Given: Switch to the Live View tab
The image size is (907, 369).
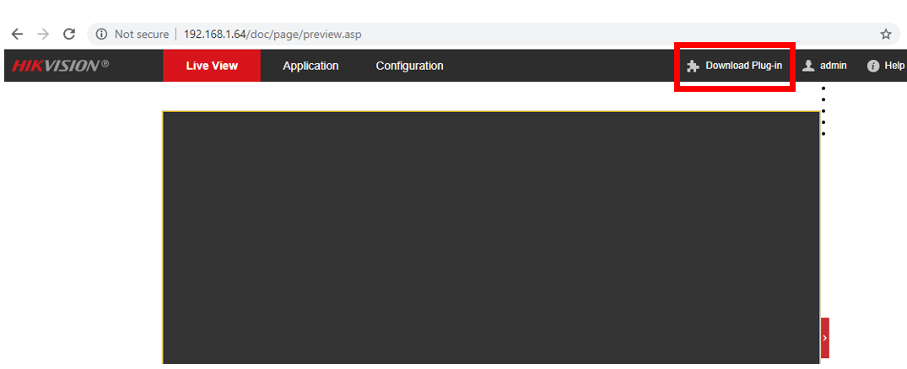Looking at the screenshot, I should click(212, 66).
